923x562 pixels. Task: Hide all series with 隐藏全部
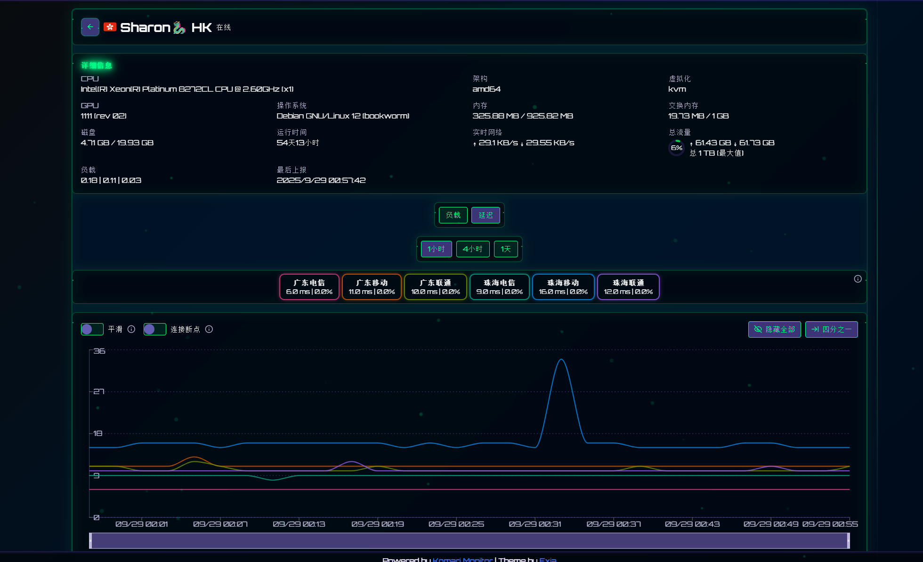774,329
